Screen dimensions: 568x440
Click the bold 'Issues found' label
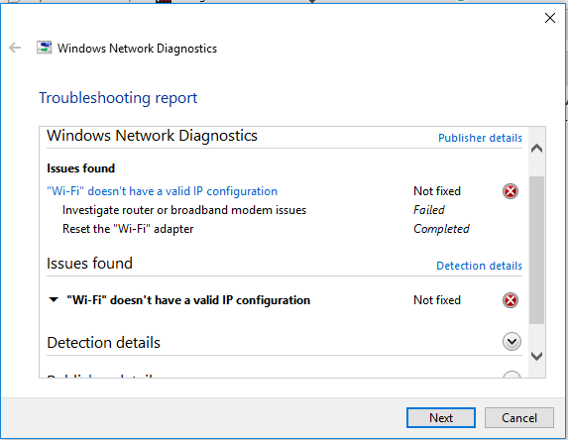click(x=80, y=168)
